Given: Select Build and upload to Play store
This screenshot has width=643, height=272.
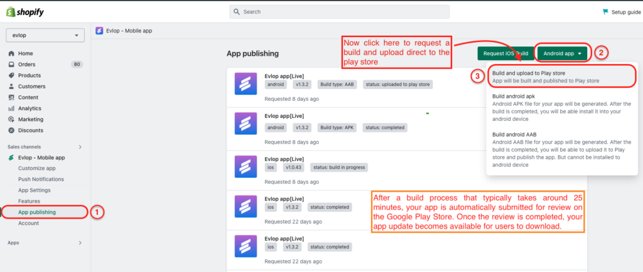Looking at the screenshot, I should [562, 77].
